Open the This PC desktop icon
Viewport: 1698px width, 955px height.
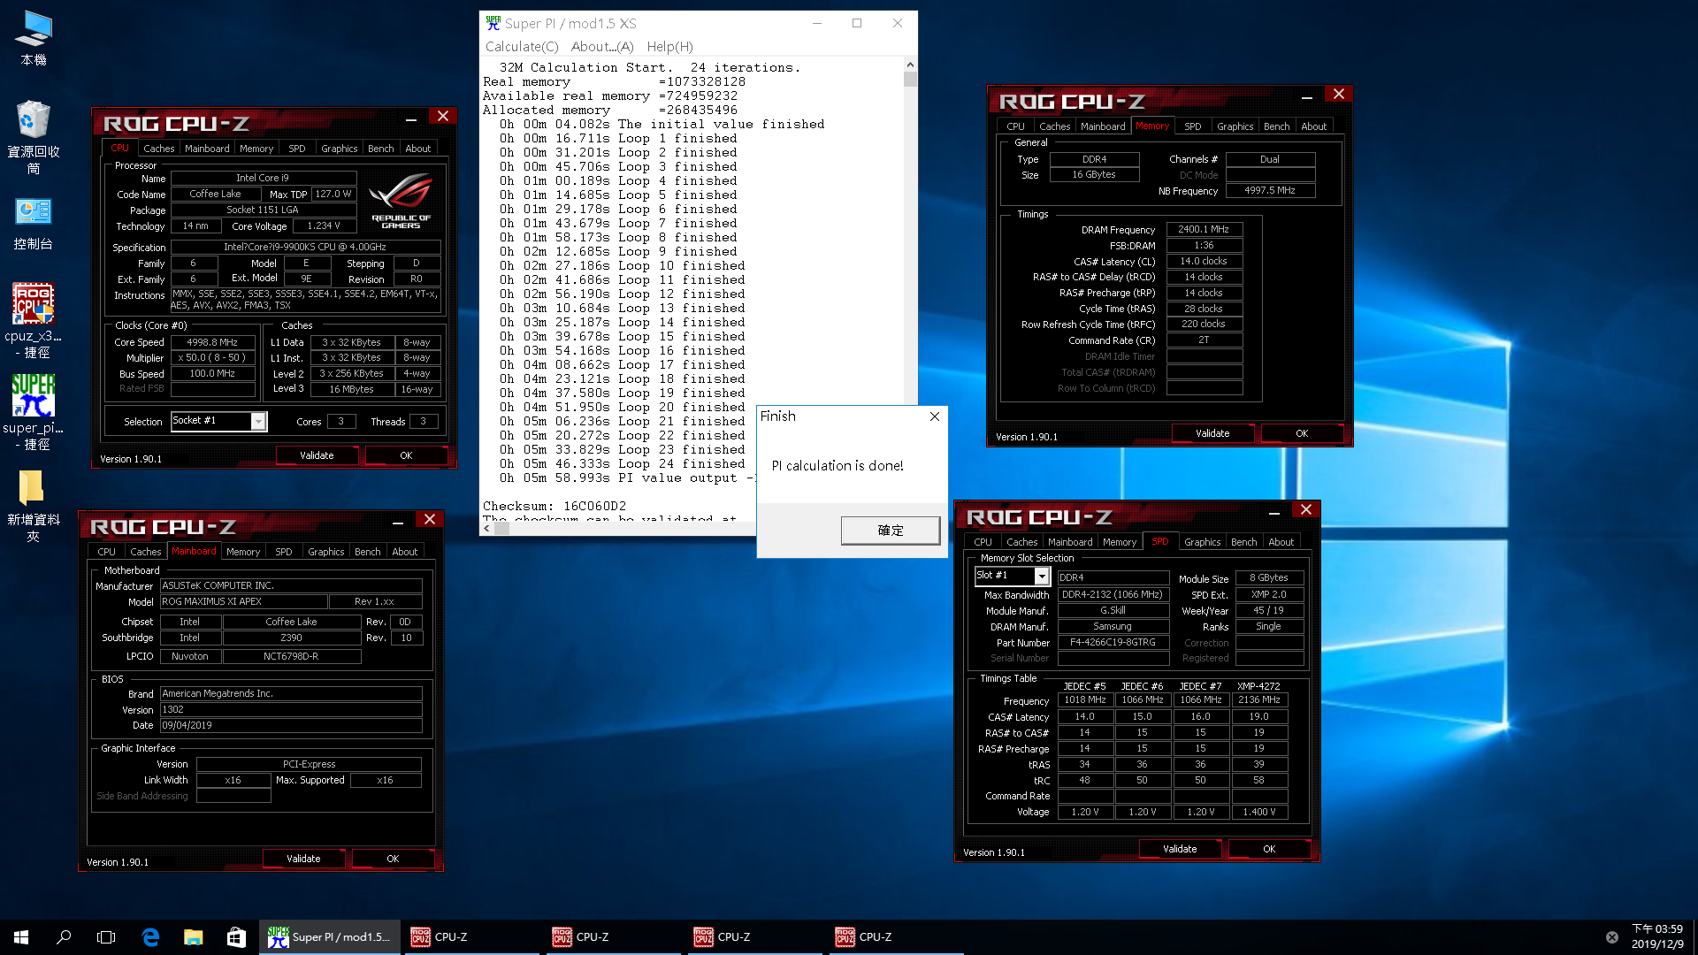coord(34,39)
